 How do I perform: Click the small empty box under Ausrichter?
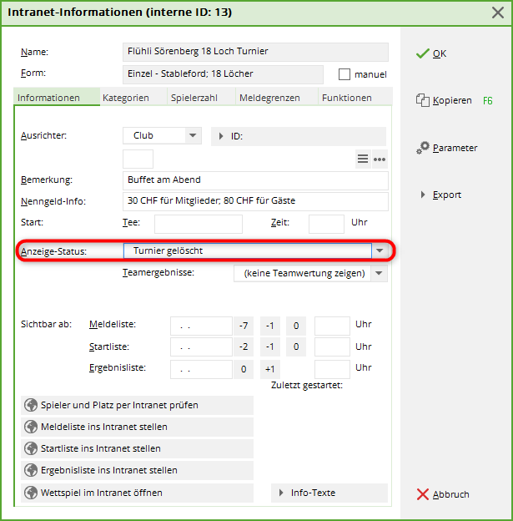[x=138, y=159]
